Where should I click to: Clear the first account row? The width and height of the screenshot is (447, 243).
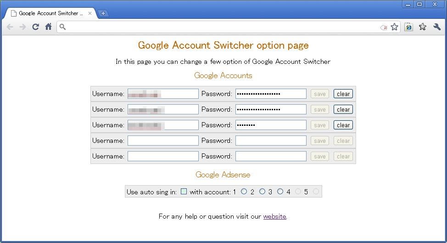(x=343, y=94)
